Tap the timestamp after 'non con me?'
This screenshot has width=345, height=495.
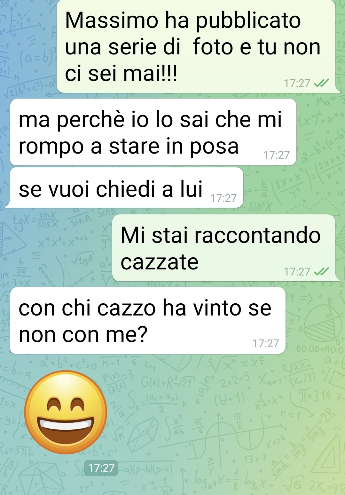coord(266,343)
